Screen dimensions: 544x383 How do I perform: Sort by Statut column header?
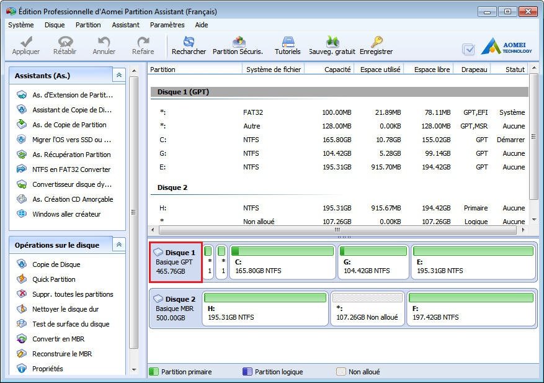click(x=510, y=70)
